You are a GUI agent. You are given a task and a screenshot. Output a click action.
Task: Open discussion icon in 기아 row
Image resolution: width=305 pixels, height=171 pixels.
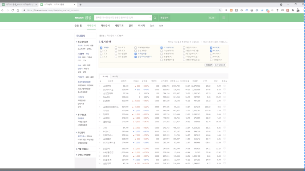225,128
